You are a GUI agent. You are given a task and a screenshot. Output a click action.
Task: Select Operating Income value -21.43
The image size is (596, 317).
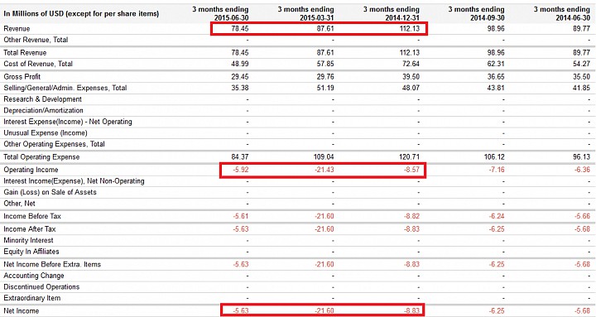pyautogui.click(x=324, y=170)
